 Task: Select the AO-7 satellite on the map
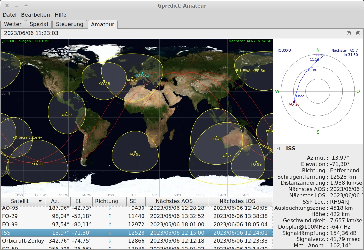(x=227, y=153)
